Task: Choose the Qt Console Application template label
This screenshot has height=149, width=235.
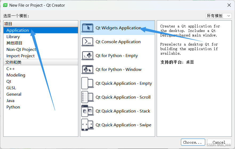Action: click(118, 42)
